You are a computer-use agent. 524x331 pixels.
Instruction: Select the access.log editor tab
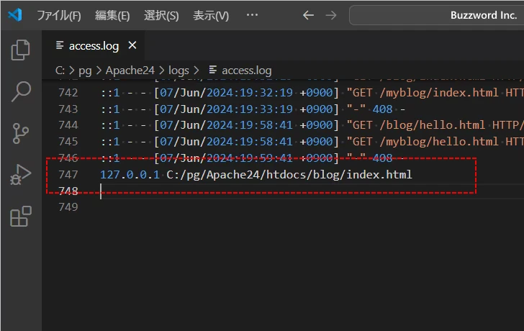(94, 46)
